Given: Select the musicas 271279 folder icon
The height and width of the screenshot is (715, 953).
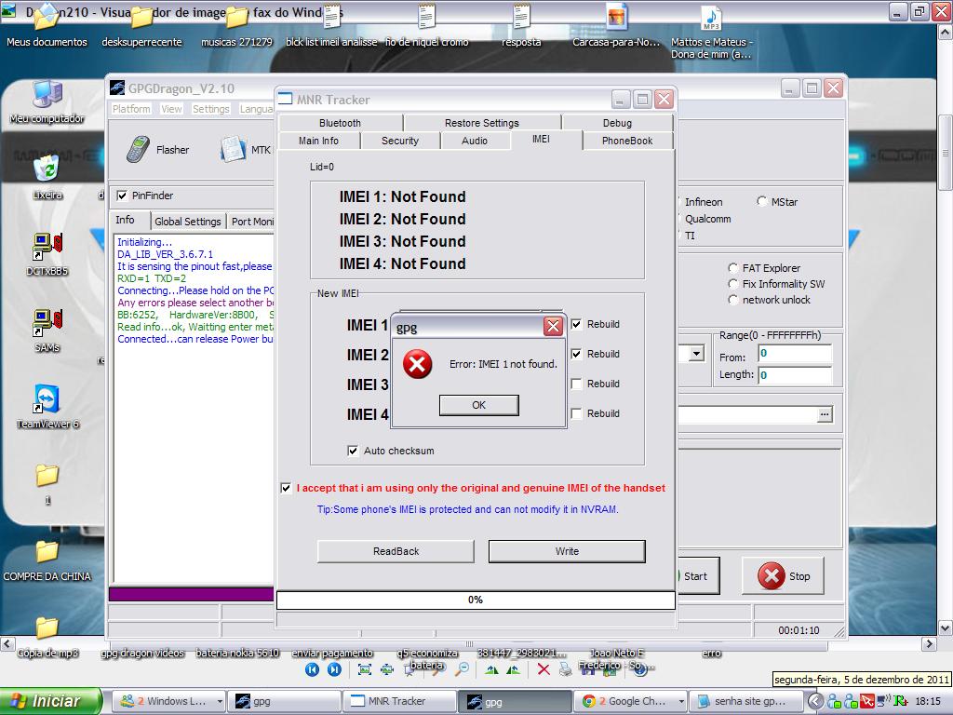Looking at the screenshot, I should tap(237, 19).
